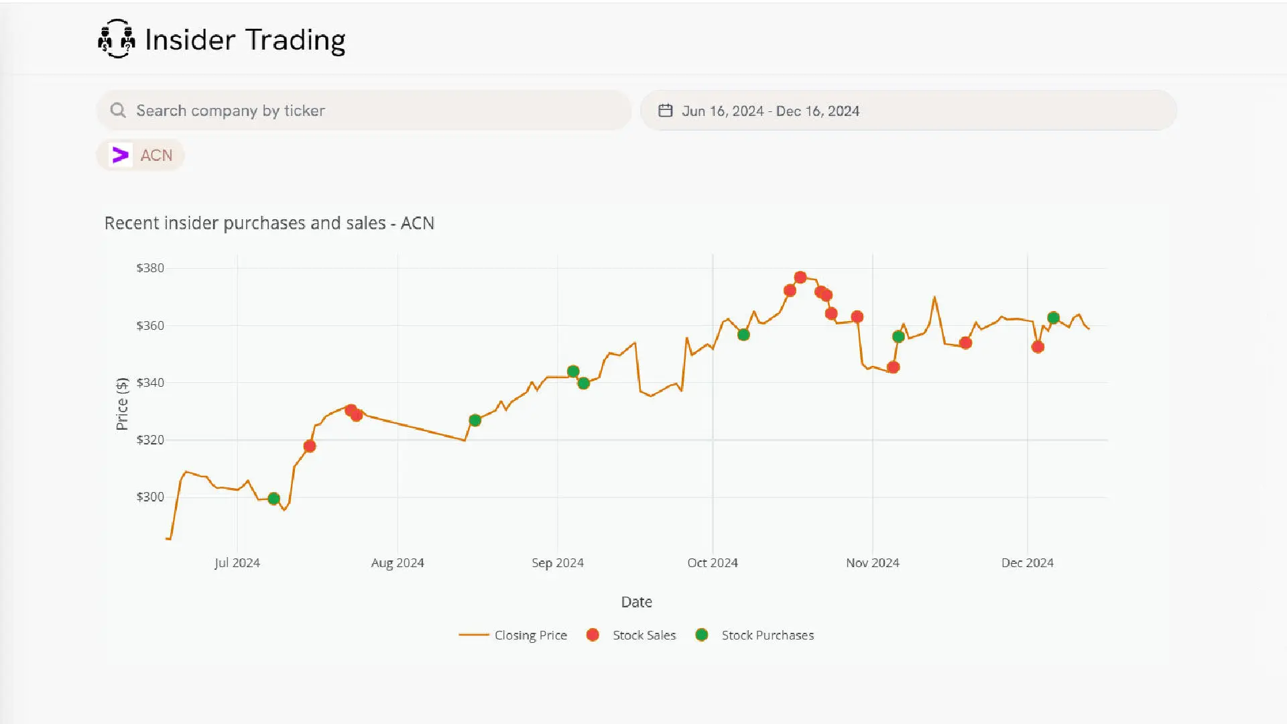The width and height of the screenshot is (1287, 724).
Task: Click the search magnifier icon
Action: [x=118, y=111]
